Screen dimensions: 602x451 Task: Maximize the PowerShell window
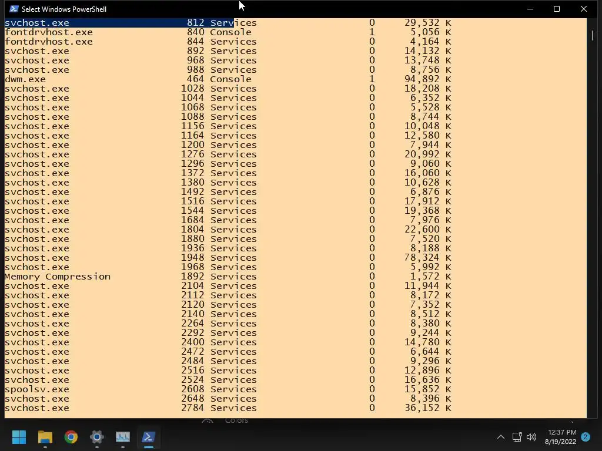[x=557, y=9]
